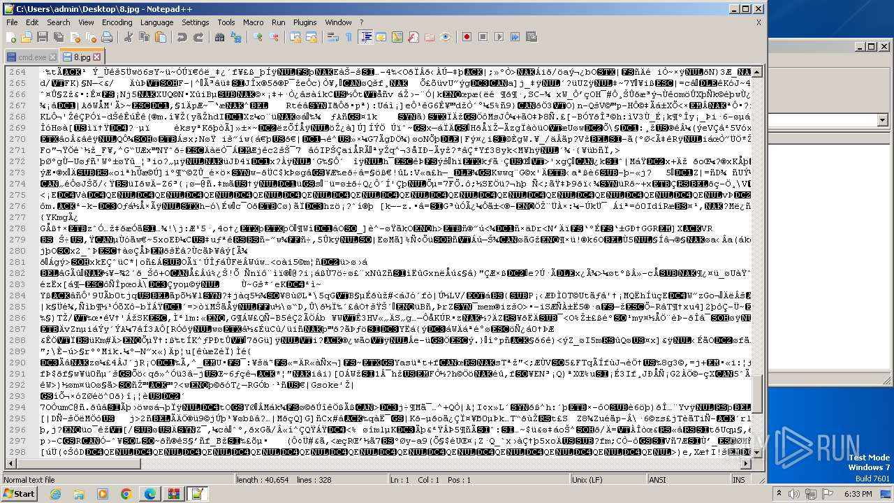Open the Tools menu

226,22
